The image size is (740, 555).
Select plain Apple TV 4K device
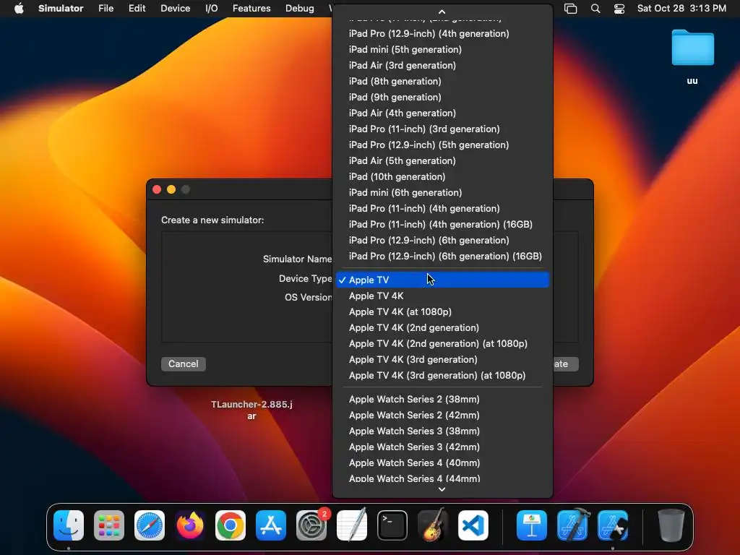(x=442, y=296)
